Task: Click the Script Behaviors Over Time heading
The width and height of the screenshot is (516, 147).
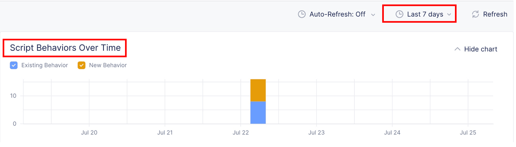Action: [65, 48]
